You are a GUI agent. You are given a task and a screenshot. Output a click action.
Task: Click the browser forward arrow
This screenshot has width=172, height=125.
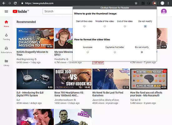tap(10, 3)
